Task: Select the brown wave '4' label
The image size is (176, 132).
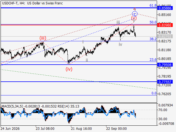Action: (x=134, y=9)
